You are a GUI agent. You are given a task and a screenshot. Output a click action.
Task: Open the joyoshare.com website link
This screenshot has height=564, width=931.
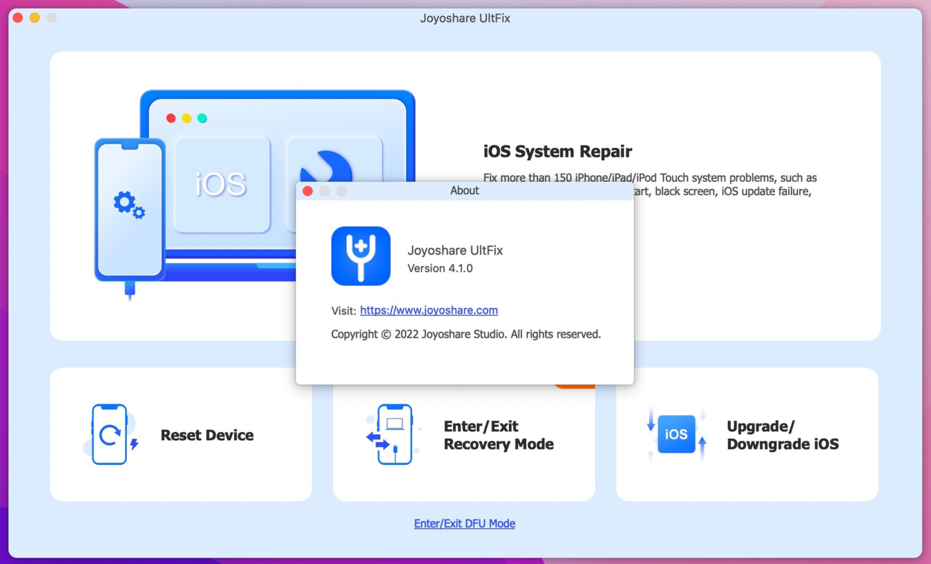coord(429,310)
